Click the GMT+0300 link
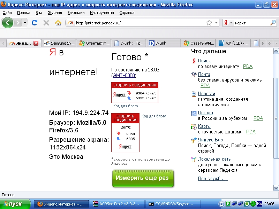The width and height of the screenshot is (279, 209). pyautogui.click(x=124, y=75)
